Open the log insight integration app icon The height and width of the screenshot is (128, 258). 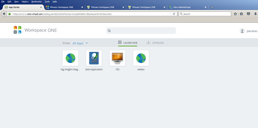point(71,58)
